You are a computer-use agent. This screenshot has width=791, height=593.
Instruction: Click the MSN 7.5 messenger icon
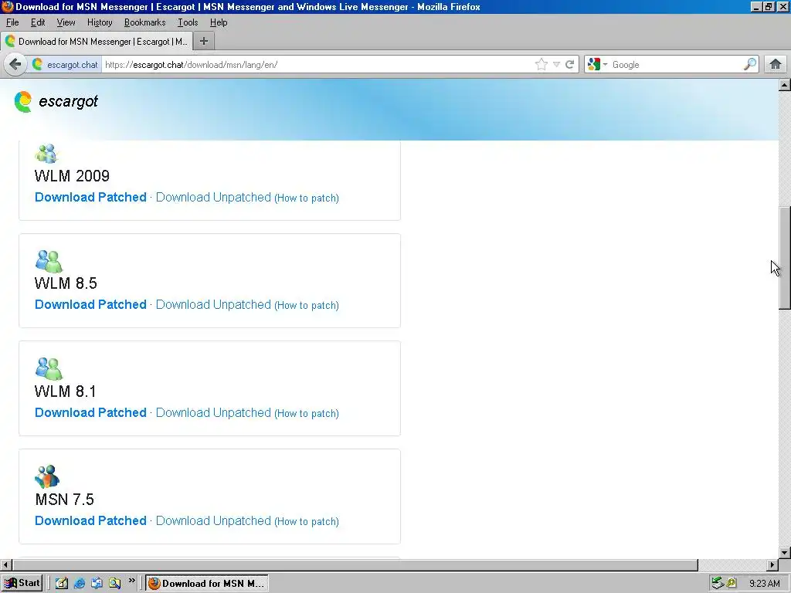47,476
